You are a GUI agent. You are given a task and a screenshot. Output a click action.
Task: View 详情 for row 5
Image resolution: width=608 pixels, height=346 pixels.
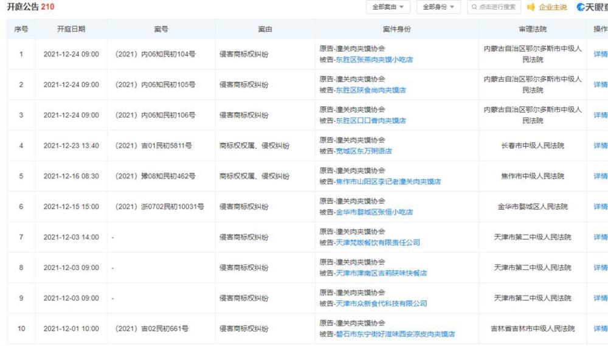click(601, 176)
